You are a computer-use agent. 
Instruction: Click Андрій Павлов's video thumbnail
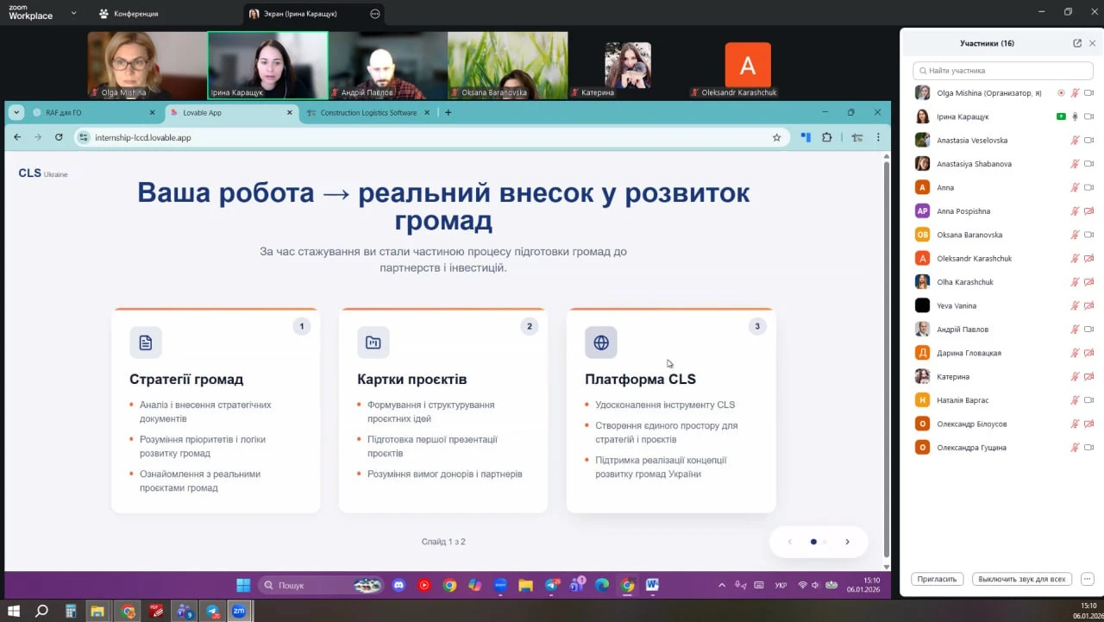387,66
